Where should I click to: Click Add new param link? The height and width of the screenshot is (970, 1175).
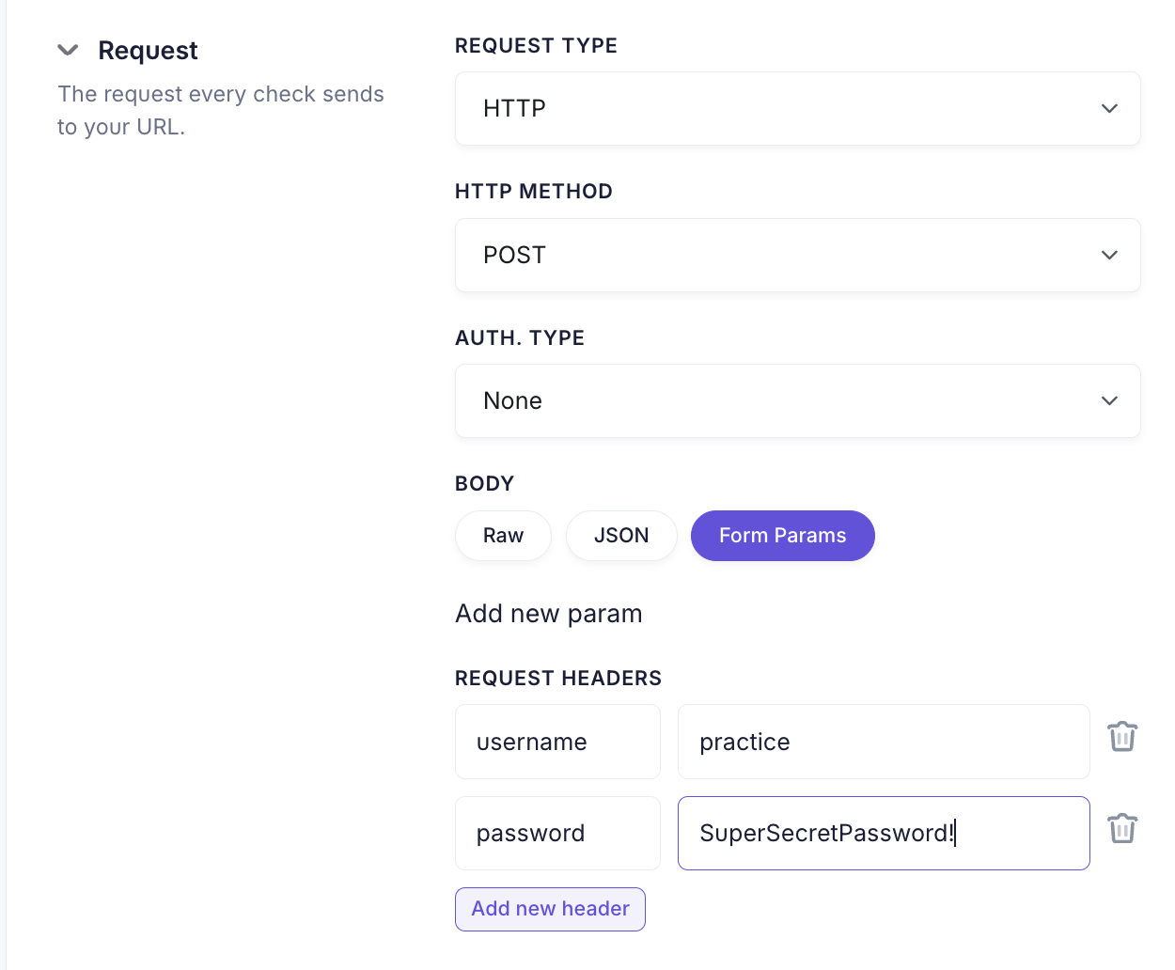tap(549, 614)
